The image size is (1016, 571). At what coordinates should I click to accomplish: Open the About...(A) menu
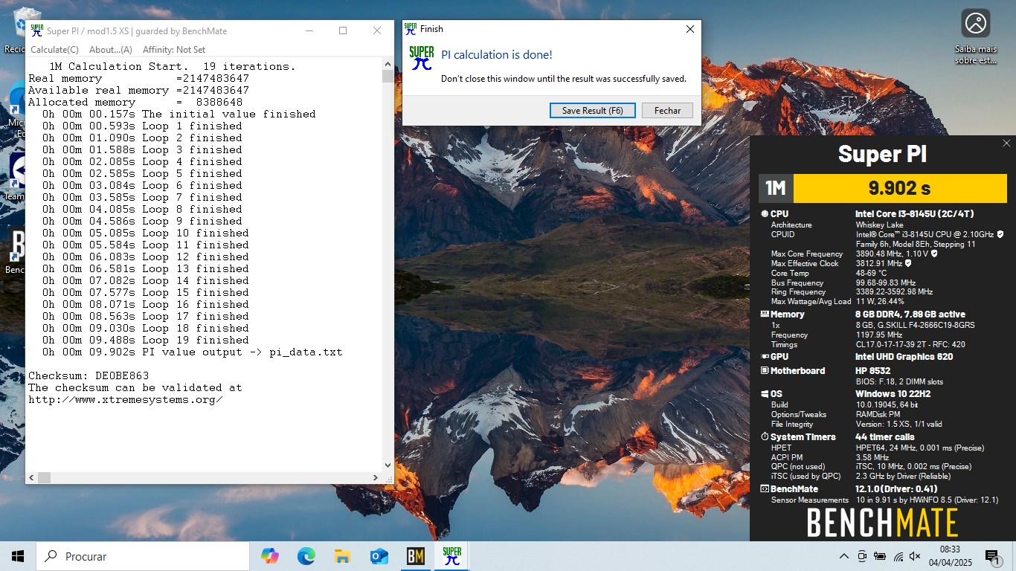(110, 50)
